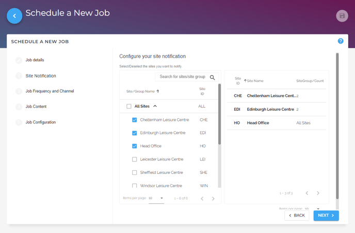355x233 pixels.
Task: Select Head Office row in selected table
Action: 277,123
